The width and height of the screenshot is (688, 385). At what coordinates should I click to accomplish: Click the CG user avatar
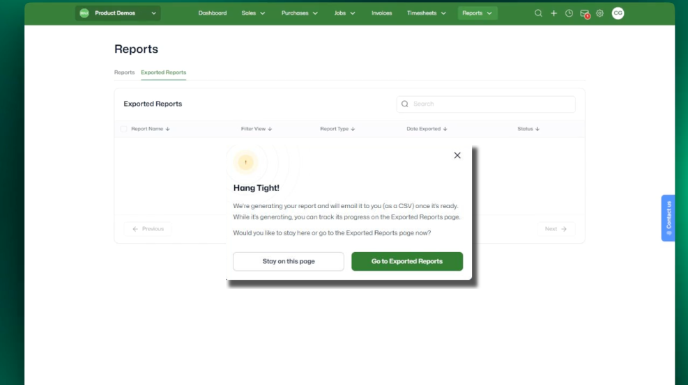click(x=618, y=13)
